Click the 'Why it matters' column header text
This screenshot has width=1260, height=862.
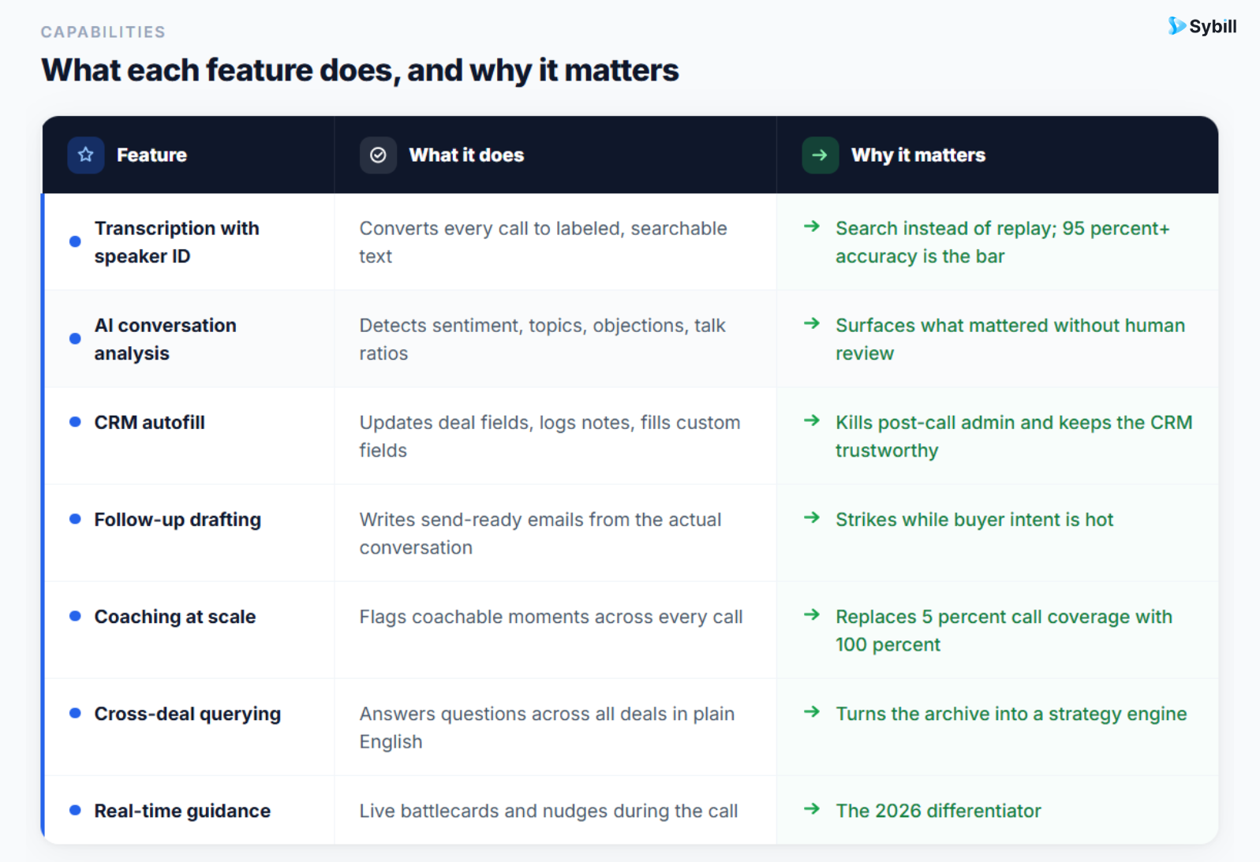(x=918, y=155)
